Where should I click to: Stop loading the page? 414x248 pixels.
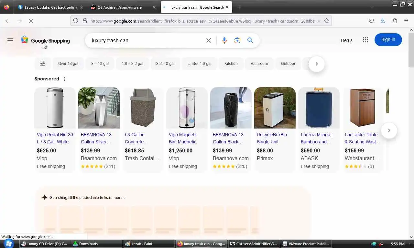[x=31, y=21]
